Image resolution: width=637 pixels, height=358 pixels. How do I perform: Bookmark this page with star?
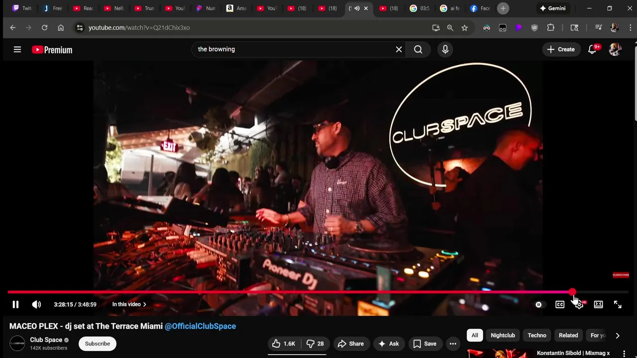coord(464,28)
